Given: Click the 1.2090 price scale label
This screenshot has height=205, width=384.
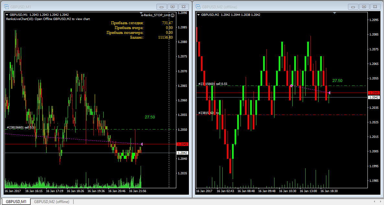Looking at the screenshot, I should [182, 13].
